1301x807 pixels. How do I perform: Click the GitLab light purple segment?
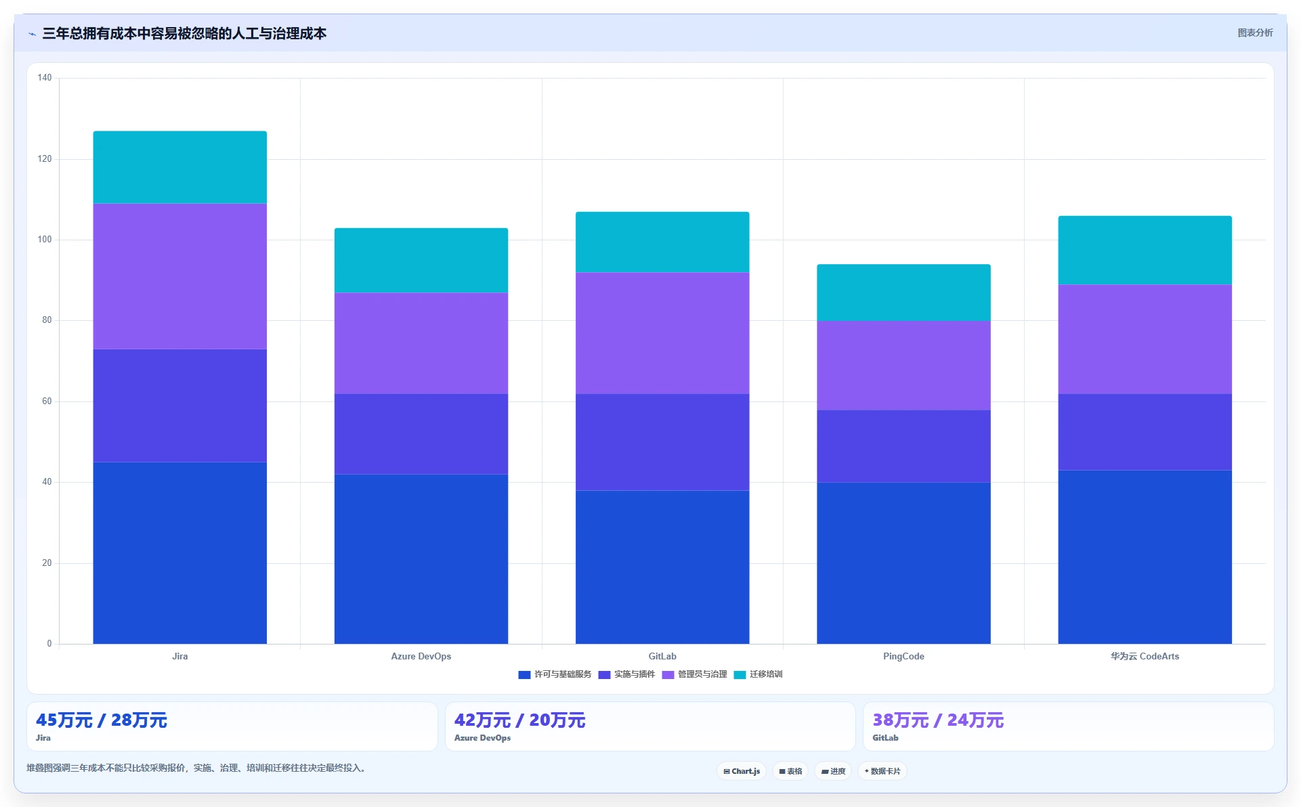click(662, 333)
